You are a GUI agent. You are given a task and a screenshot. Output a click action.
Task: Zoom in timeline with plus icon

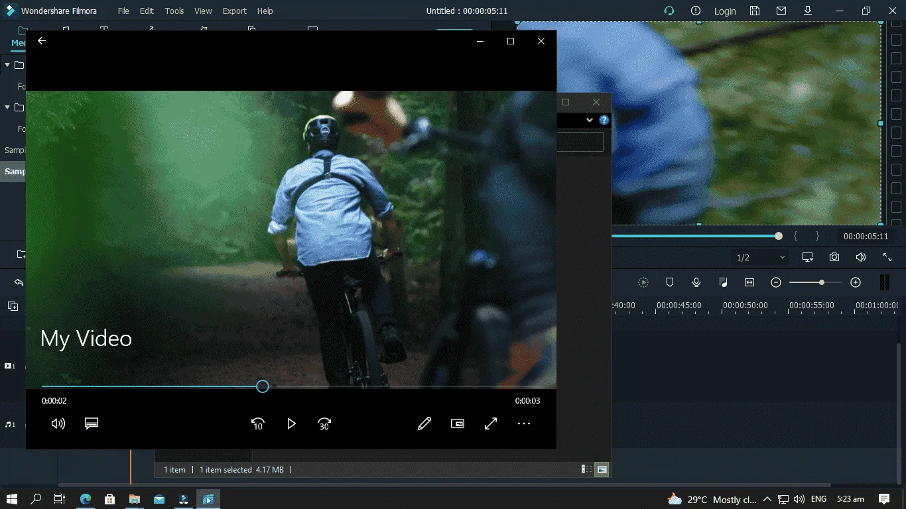(x=856, y=282)
